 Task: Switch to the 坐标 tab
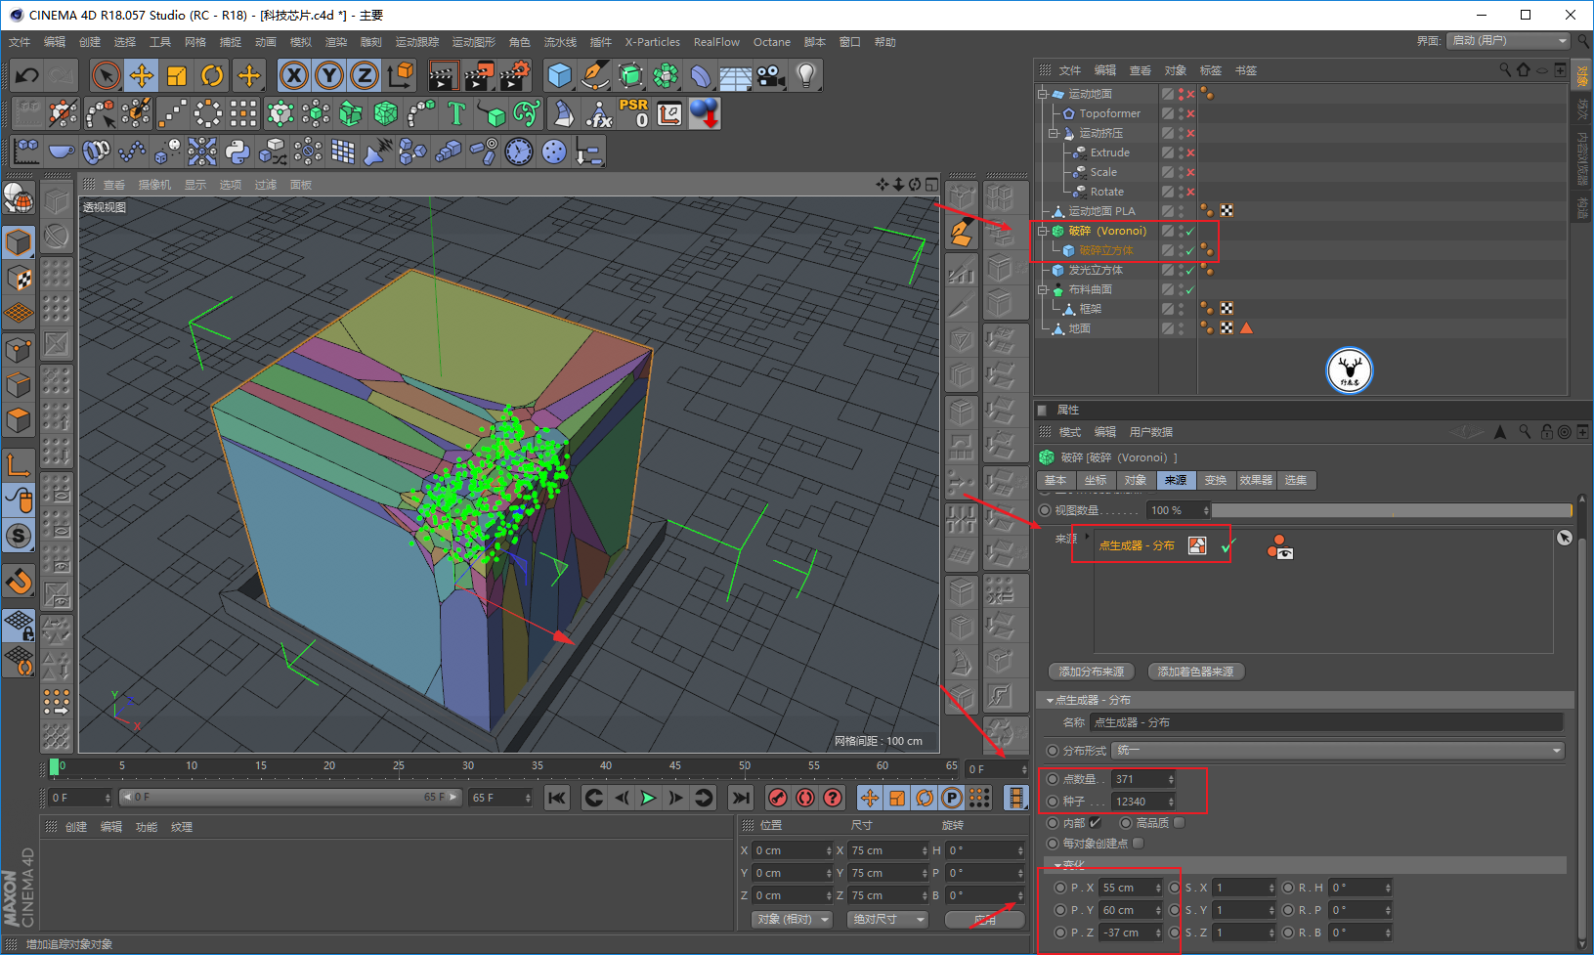click(1096, 480)
